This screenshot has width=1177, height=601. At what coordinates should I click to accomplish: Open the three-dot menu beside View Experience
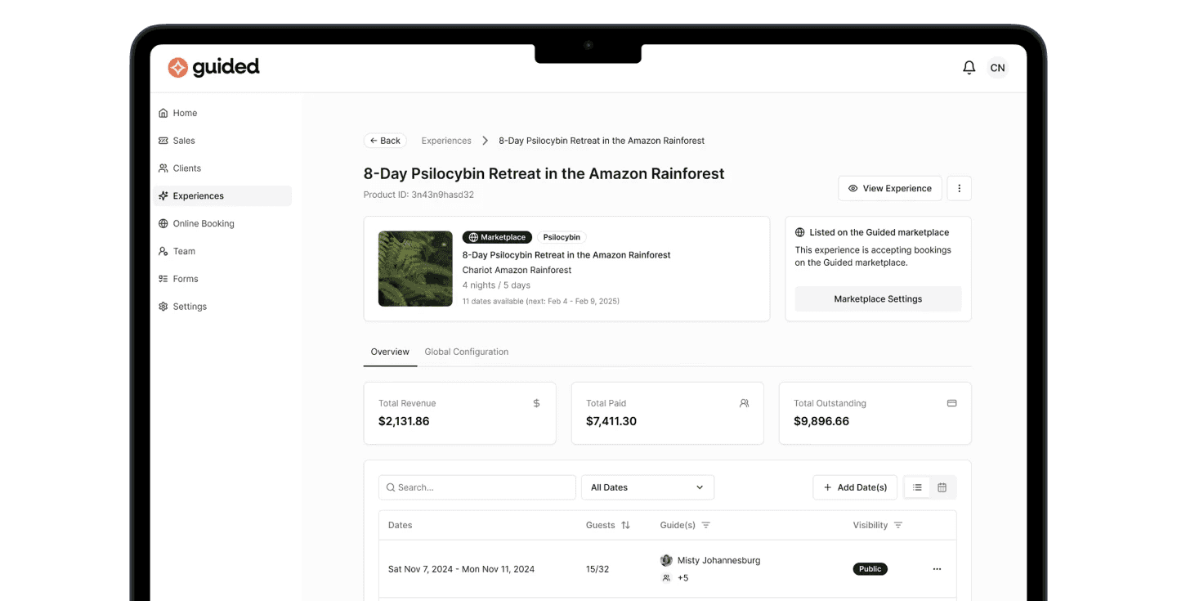[x=959, y=188]
